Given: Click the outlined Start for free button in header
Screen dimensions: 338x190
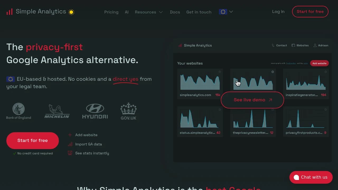Looking at the screenshot, I should coord(310,12).
